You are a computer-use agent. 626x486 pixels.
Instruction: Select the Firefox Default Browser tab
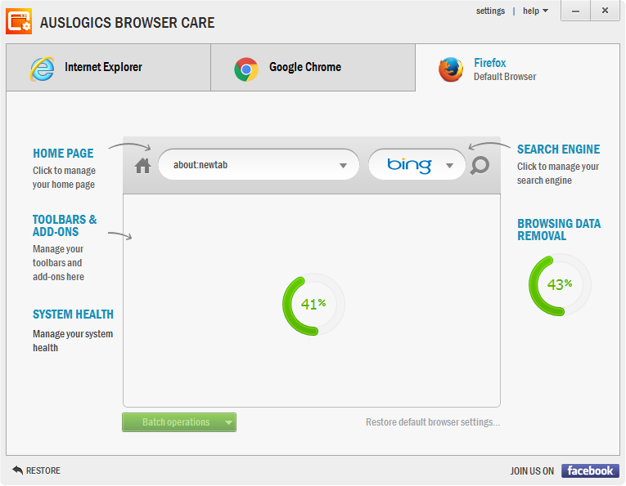click(517, 68)
